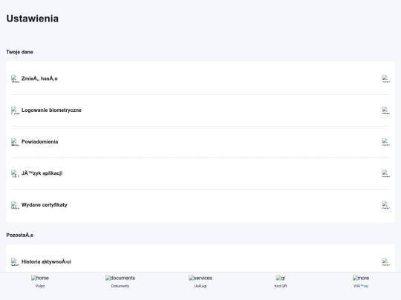Choose Język aplikacji option

200,173
